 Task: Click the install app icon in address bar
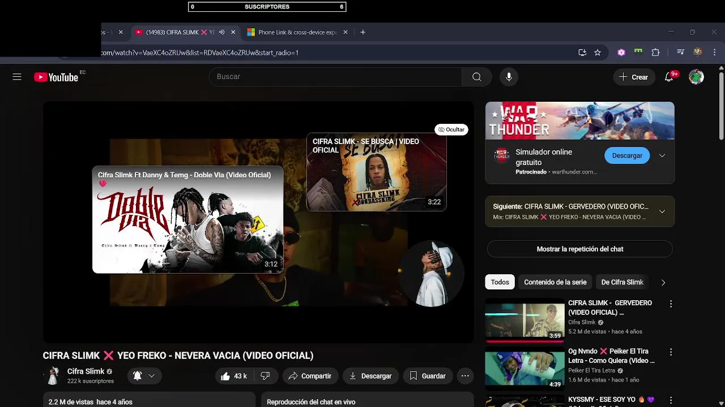pyautogui.click(x=582, y=53)
